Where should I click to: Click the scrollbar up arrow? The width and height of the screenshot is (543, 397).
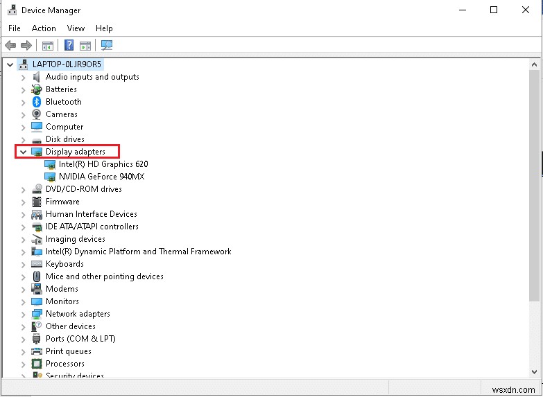coord(534,64)
